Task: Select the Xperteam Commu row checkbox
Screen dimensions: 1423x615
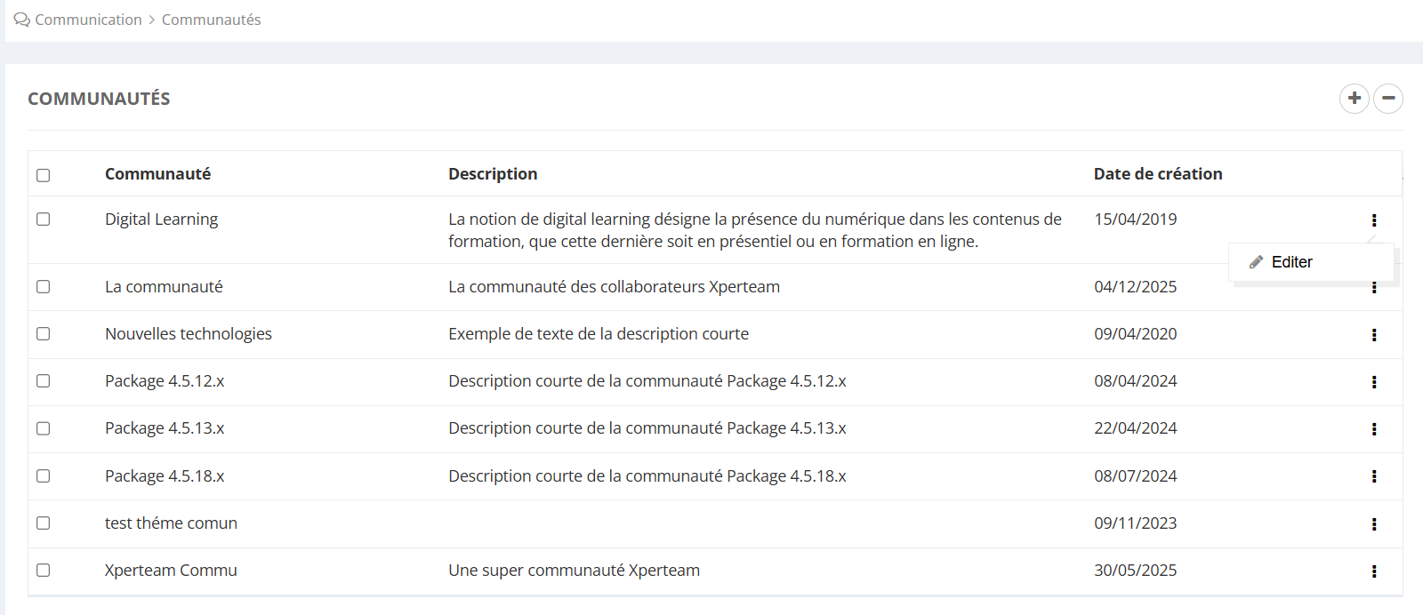Action: [x=44, y=571]
